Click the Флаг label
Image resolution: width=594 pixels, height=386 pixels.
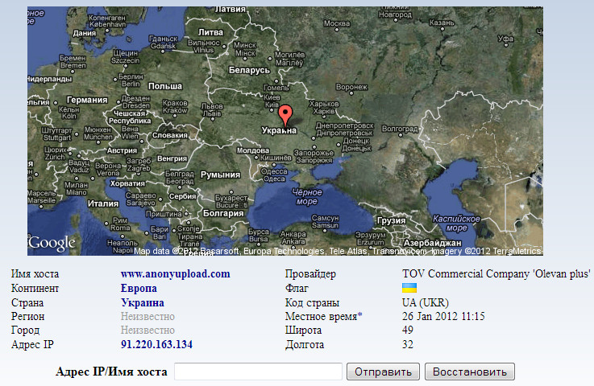297,288
